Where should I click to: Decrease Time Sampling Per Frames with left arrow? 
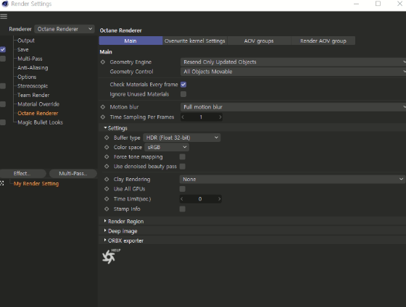183,117
